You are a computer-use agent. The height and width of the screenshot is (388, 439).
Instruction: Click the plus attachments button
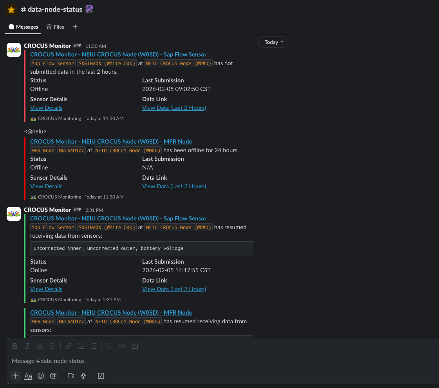coord(15,376)
